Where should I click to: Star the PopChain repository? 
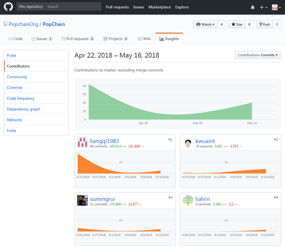tap(237, 24)
